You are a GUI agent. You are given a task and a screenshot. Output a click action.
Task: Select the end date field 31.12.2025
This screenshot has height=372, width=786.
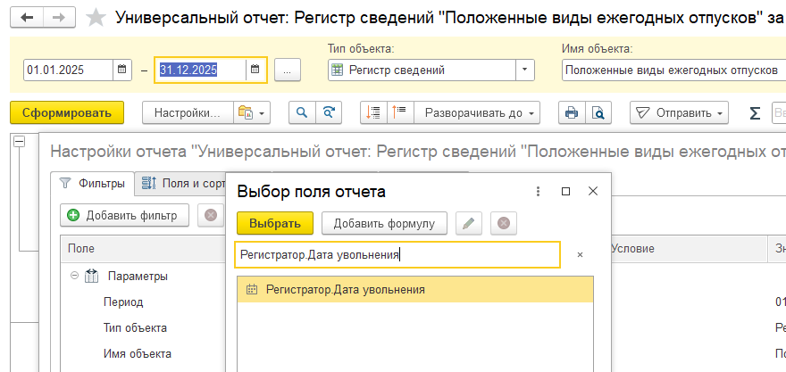pos(202,70)
